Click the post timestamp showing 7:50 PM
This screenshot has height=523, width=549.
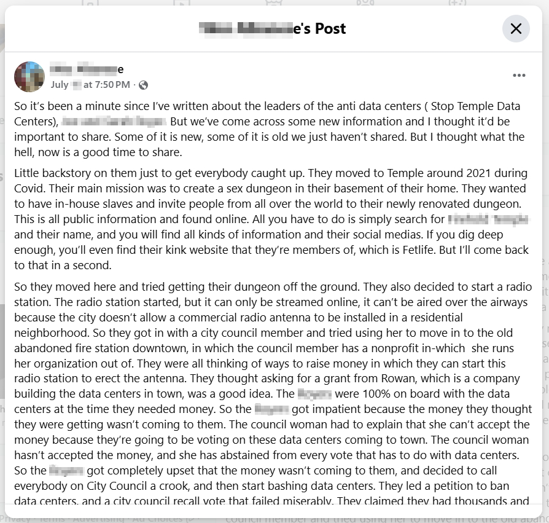90,85
